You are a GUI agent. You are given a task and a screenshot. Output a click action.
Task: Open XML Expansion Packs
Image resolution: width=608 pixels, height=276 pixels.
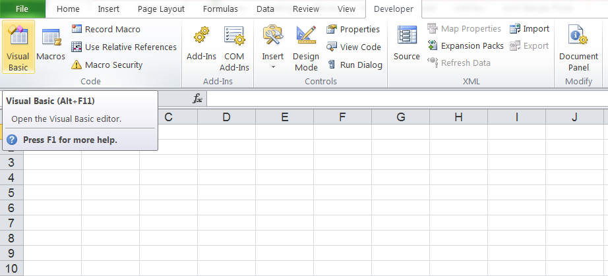(x=465, y=45)
